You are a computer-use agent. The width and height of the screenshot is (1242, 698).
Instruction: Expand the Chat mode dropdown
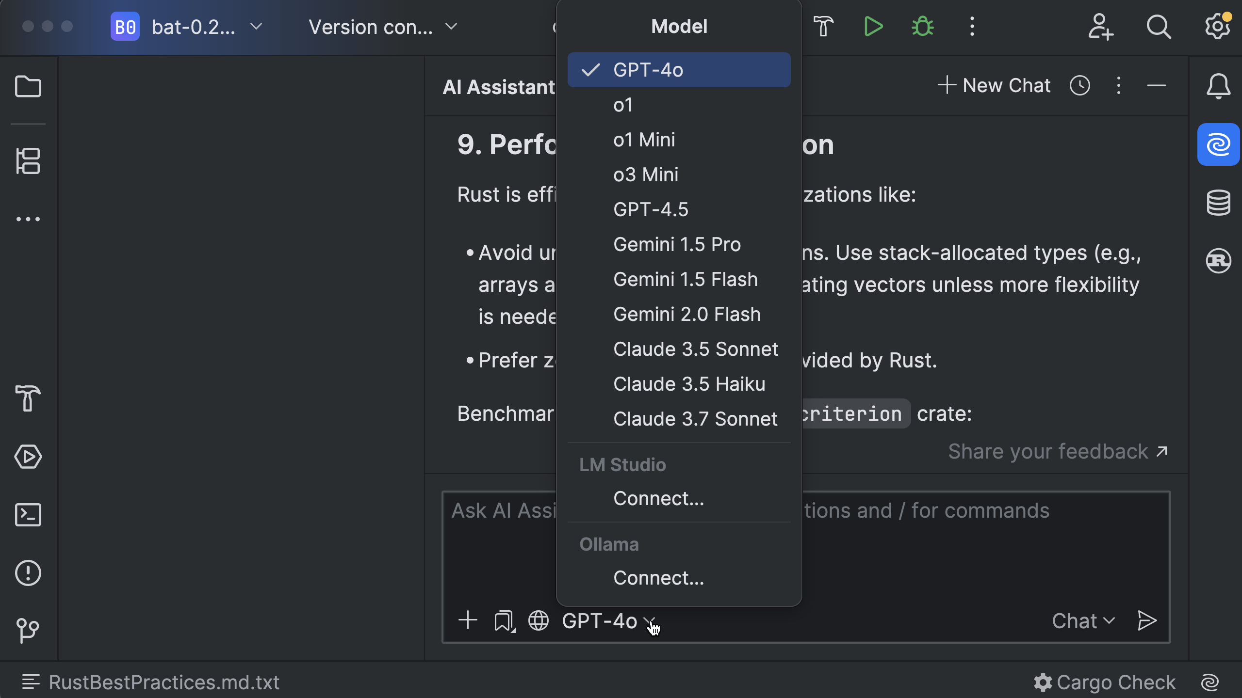pyautogui.click(x=1083, y=621)
